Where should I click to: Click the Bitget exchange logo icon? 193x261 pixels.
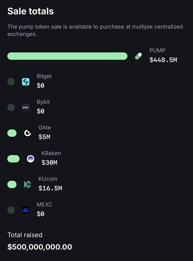pos(25,82)
